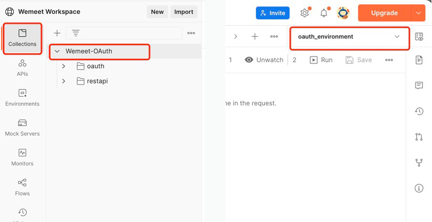Select the restapi folder
This screenshot has height=222, width=432.
(92, 81)
